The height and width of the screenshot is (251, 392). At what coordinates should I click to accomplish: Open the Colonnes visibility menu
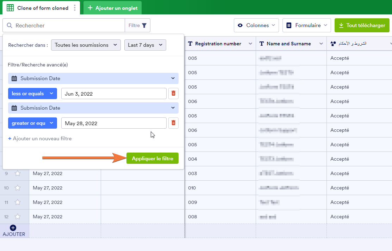(x=256, y=25)
